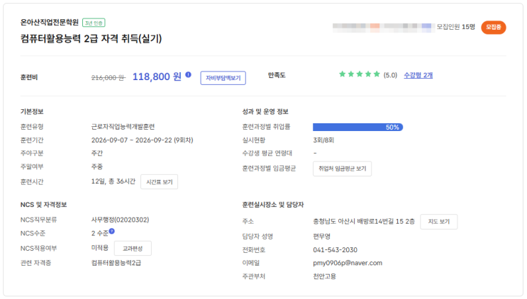Click 시간표 보기 button
The width and height of the screenshot is (527, 299).
coord(160,182)
